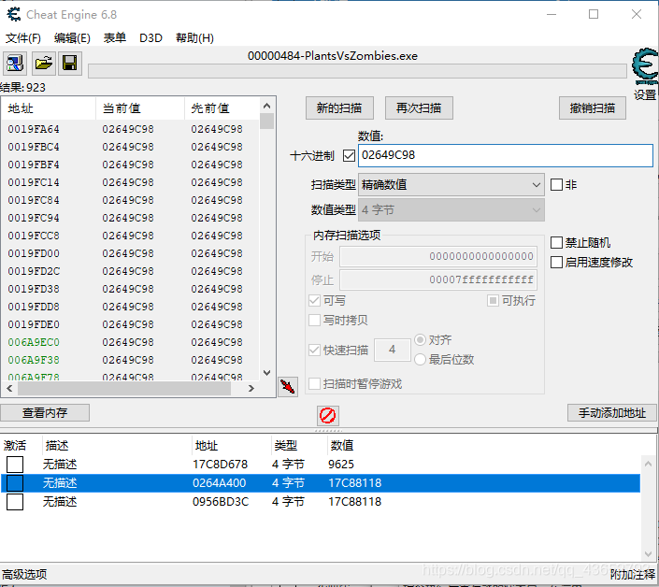Open the 帮助(H) menu
Viewport: 659px width, 587px height.
click(x=194, y=38)
